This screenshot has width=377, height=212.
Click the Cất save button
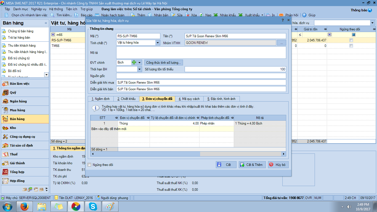(226, 165)
